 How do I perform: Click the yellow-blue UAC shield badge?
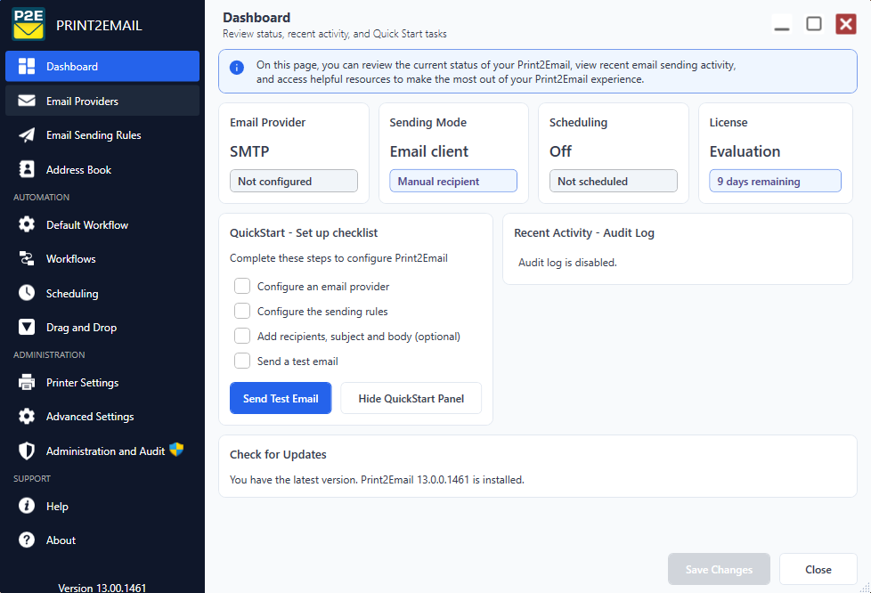click(176, 449)
